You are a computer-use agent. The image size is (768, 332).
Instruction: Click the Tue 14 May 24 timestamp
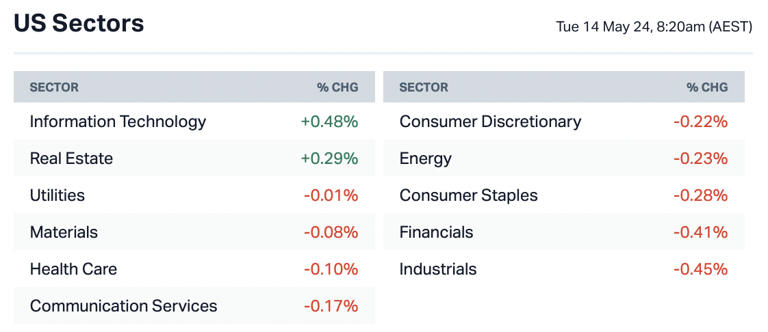pyautogui.click(x=654, y=27)
